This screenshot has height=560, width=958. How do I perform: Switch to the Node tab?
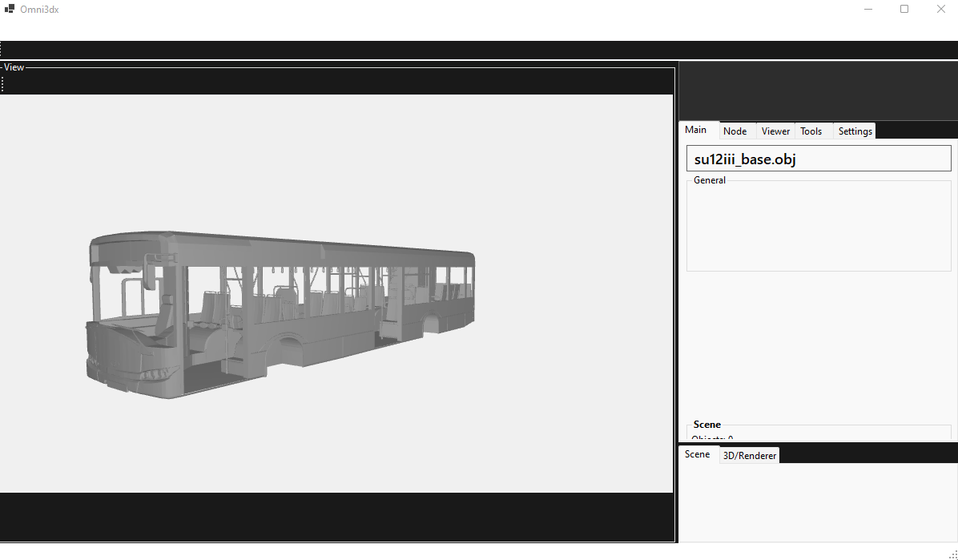pyautogui.click(x=735, y=131)
